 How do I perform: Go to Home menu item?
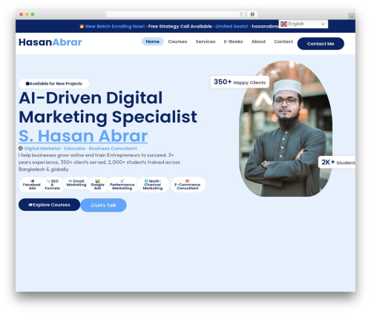[152, 42]
